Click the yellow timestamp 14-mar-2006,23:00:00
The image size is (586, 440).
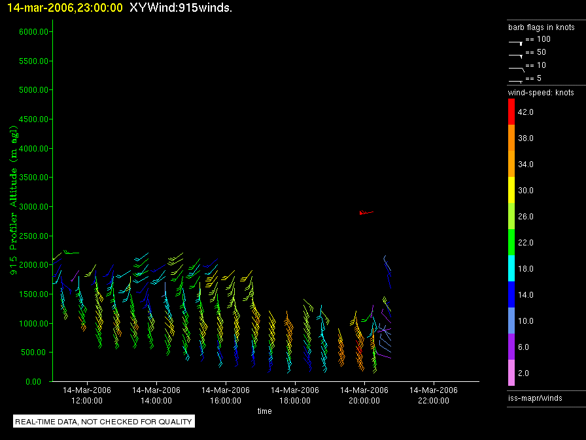tap(61, 7)
